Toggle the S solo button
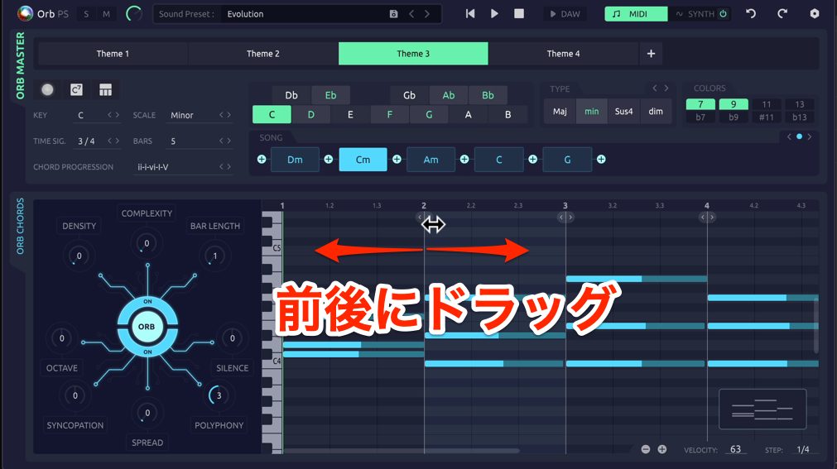837x469 pixels. pyautogui.click(x=86, y=14)
